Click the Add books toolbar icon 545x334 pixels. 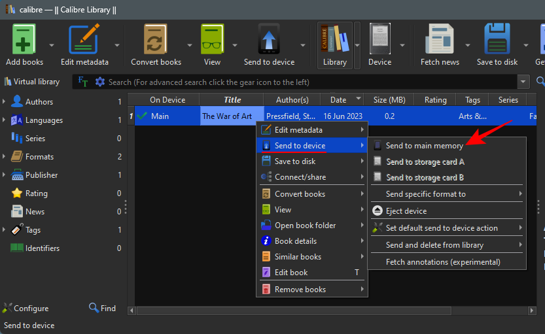[24, 41]
